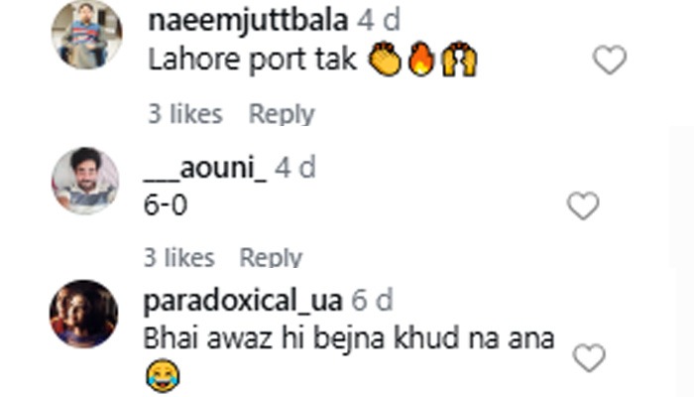Screen dimensions: 694x397
Task: Click the 6 d timestamp on paradoxical_ua's comment
Action: tap(372, 301)
